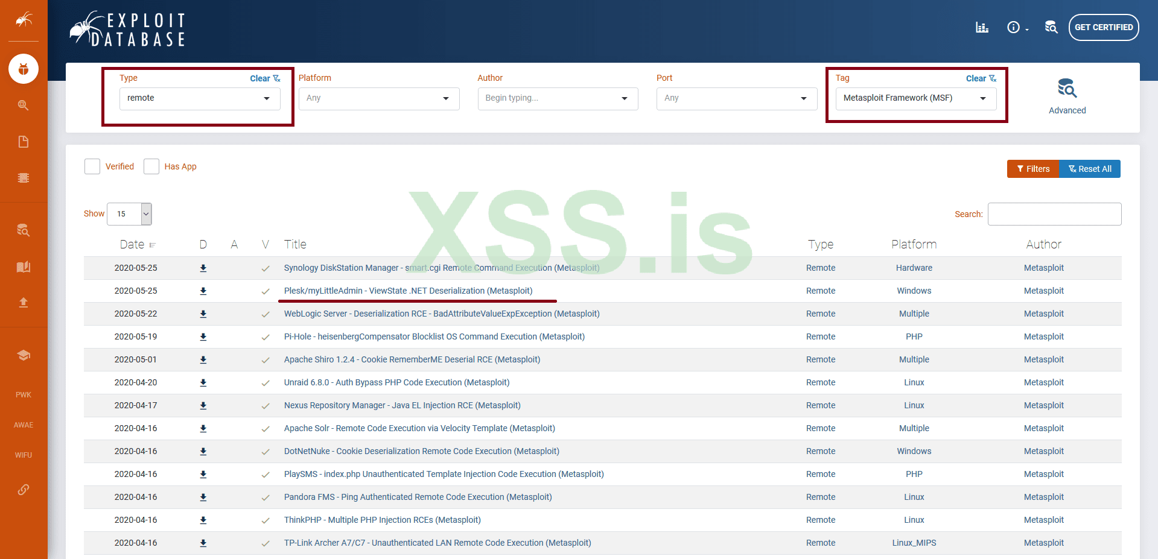The height and width of the screenshot is (559, 1158).
Task: Focus the table Search input field
Action: [1054, 214]
